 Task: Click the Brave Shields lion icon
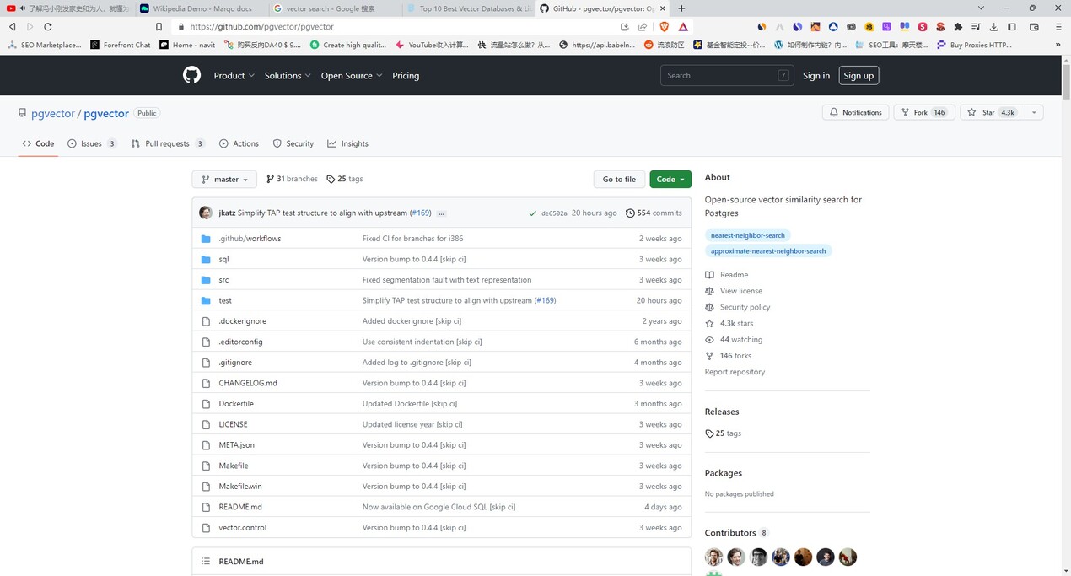pos(664,27)
